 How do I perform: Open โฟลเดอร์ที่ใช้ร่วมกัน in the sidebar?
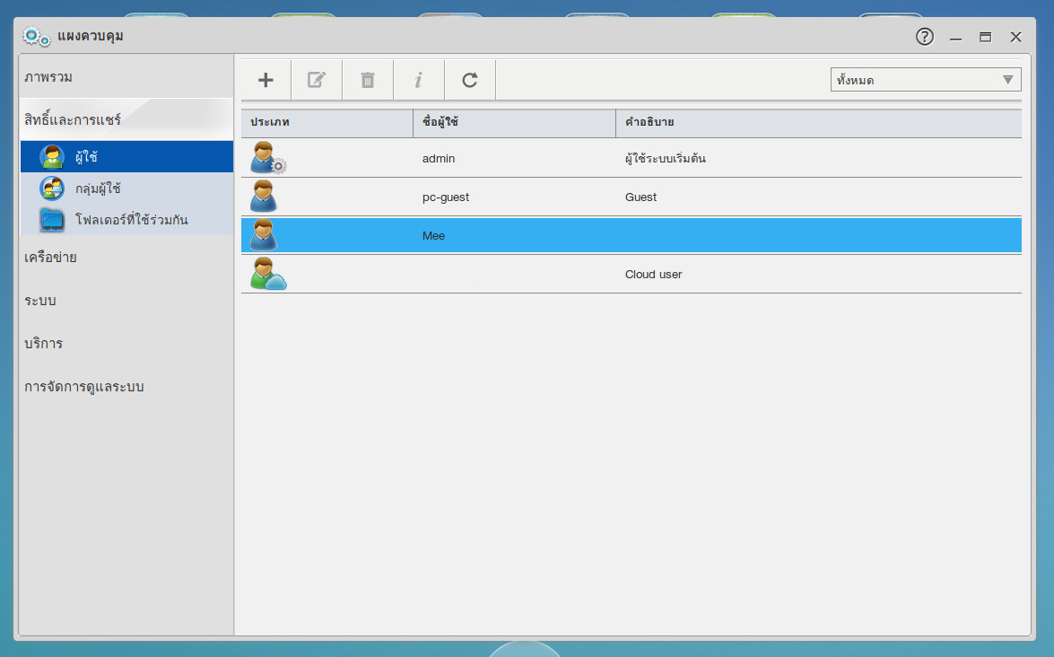[127, 220]
